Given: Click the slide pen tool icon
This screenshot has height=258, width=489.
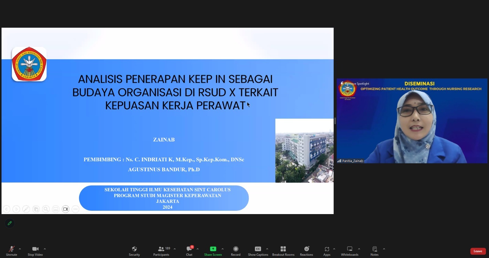Looking at the screenshot, I should point(26,209).
